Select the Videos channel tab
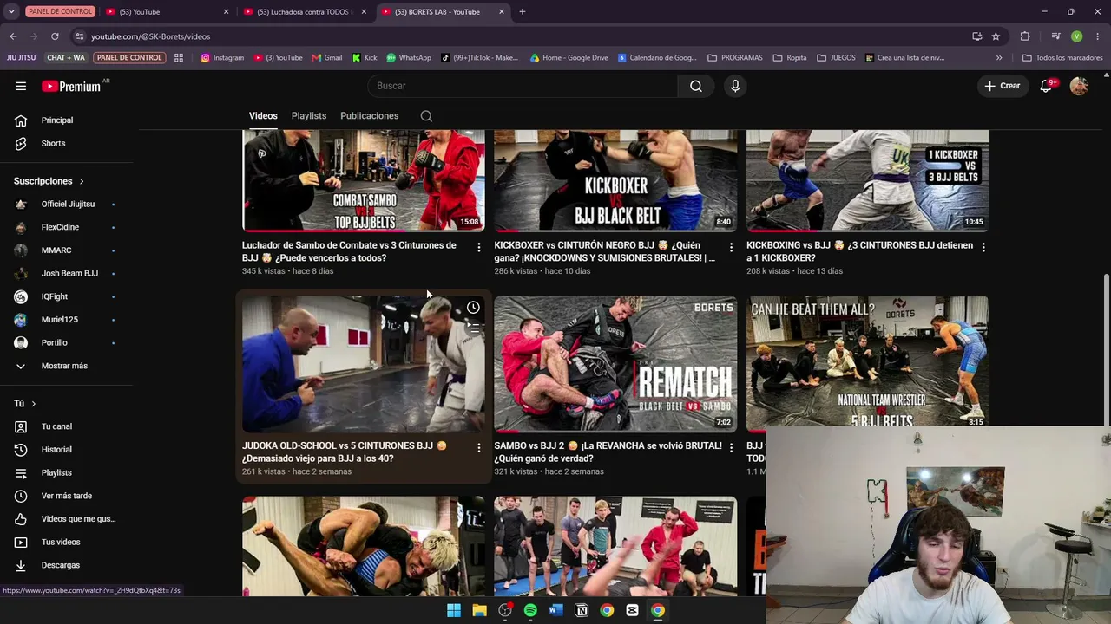Image resolution: width=1111 pixels, height=624 pixels. (x=263, y=116)
